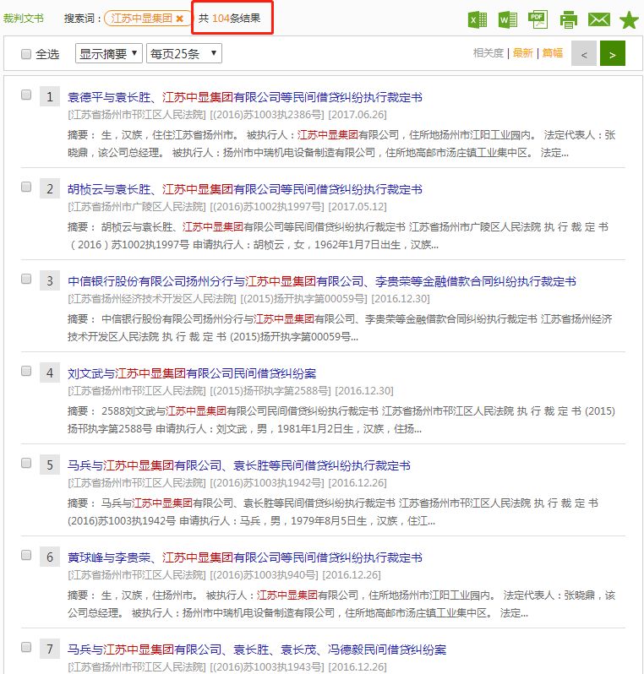Export results as Word document
The image size is (644, 674).
click(x=507, y=19)
